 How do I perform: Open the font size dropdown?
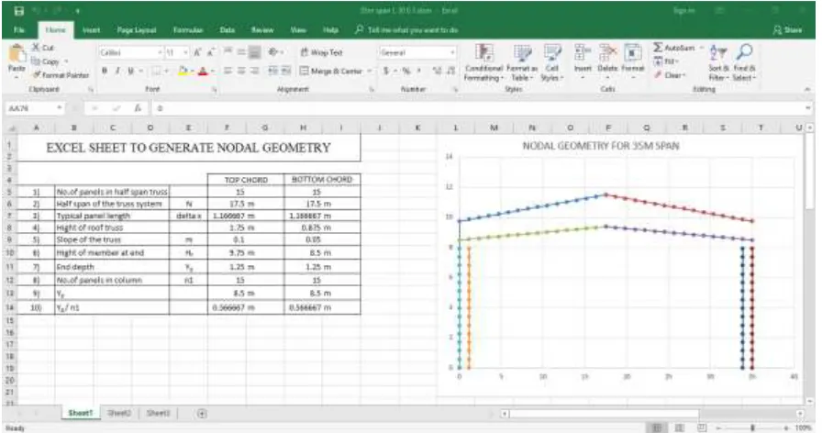point(185,53)
